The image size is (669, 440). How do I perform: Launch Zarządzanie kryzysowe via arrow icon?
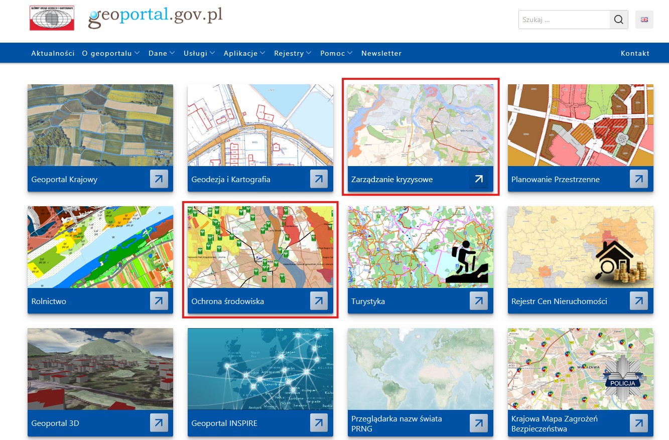click(x=479, y=179)
